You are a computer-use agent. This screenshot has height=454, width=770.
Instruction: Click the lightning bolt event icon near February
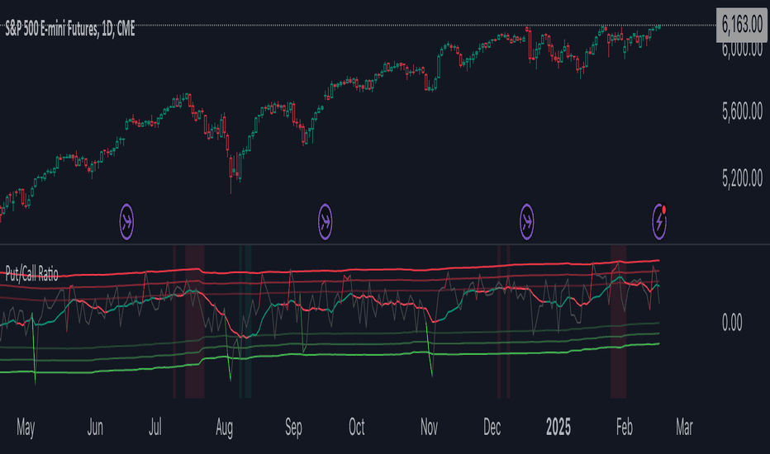(x=659, y=222)
